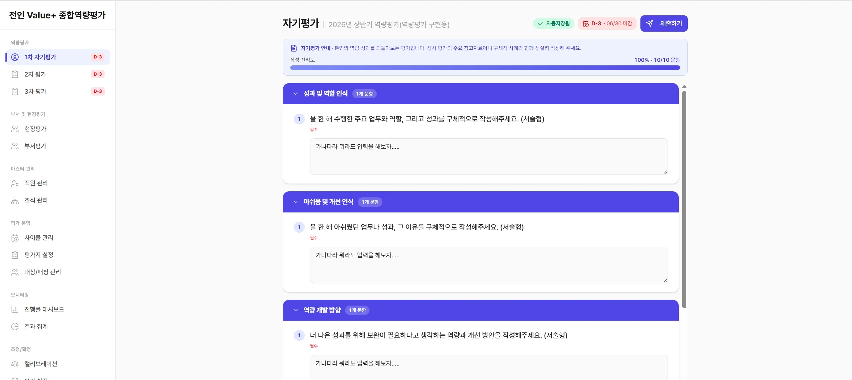Go to 현장평가 in the sidebar
The width and height of the screenshot is (852, 380).
[58, 129]
